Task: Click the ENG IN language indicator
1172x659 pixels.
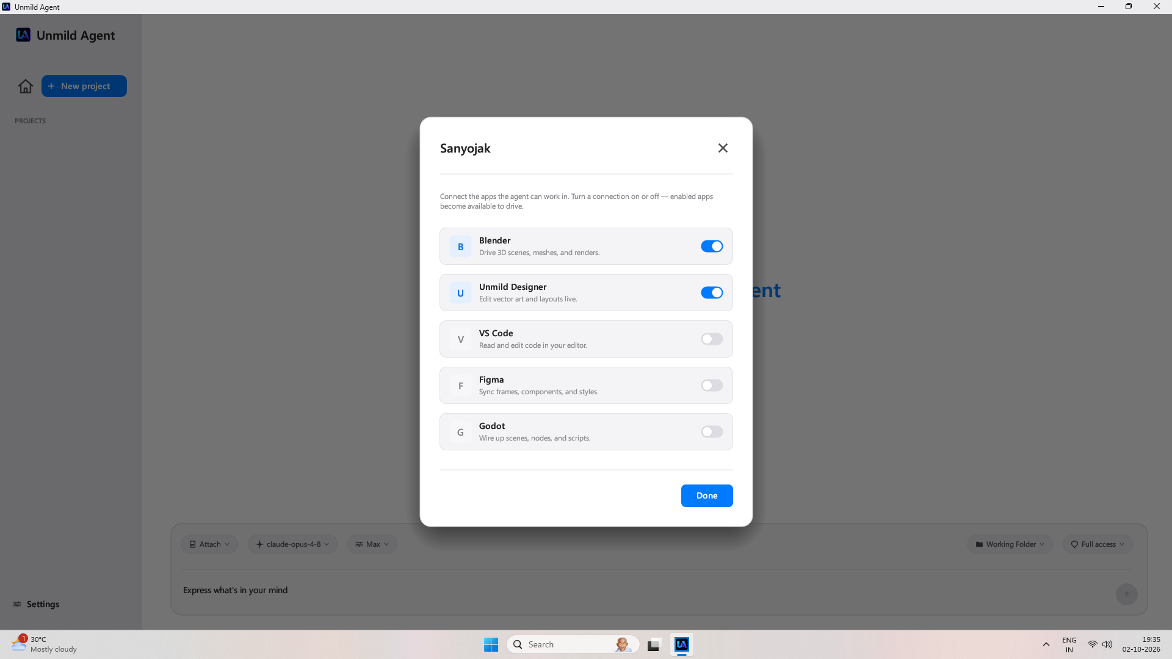Action: [1069, 644]
